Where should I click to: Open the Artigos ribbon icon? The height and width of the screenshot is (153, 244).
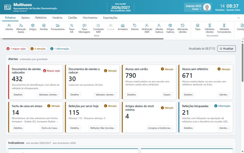(33, 27)
